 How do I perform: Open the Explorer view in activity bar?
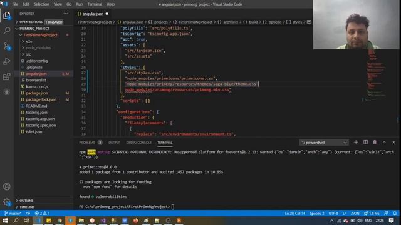click(x=7, y=16)
